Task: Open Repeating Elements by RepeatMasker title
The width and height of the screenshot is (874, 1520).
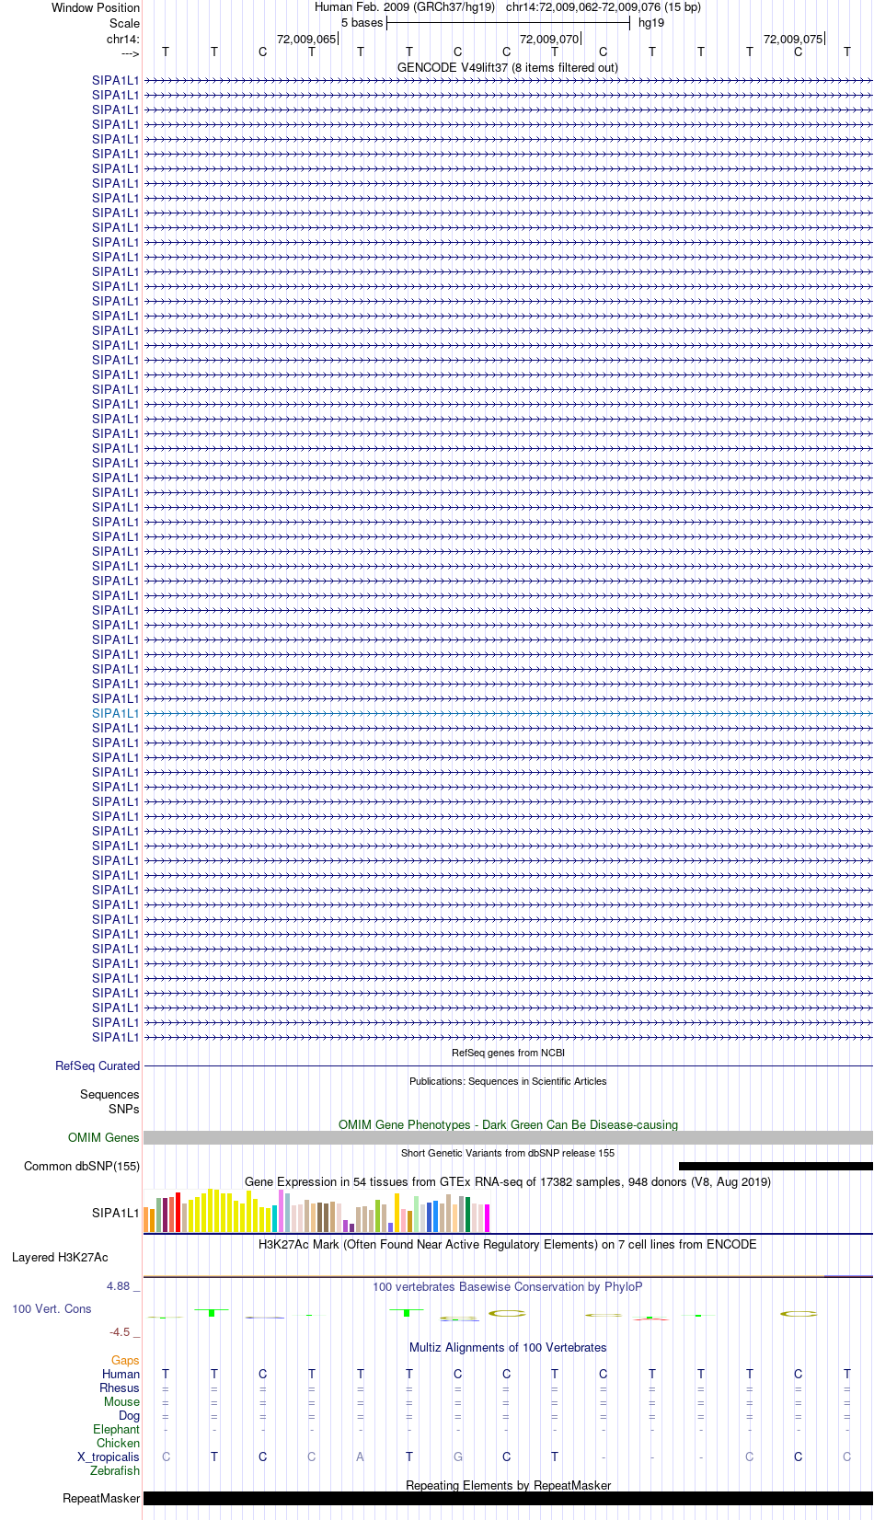Action: tap(508, 1485)
